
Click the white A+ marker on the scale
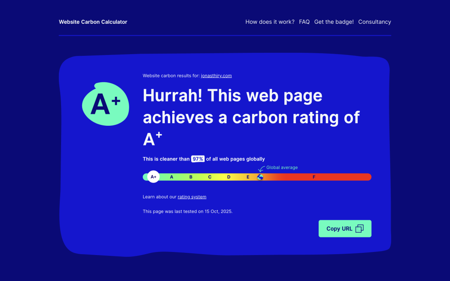[x=153, y=177]
